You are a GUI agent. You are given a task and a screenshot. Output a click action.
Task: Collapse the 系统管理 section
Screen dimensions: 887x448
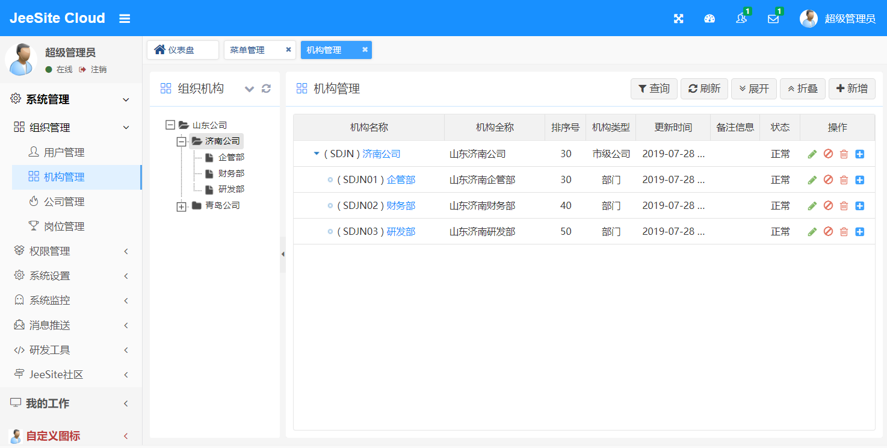point(71,99)
